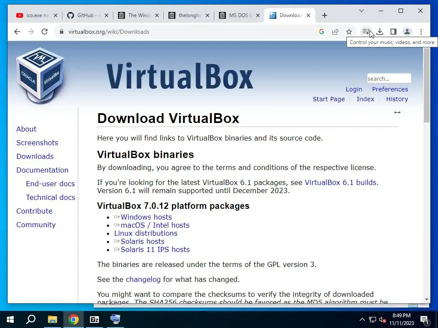Open the Preferences link

coord(390,89)
